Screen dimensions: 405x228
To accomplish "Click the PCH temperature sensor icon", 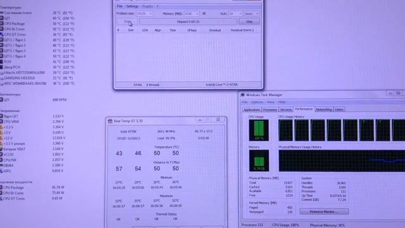I will coord(1,61).
